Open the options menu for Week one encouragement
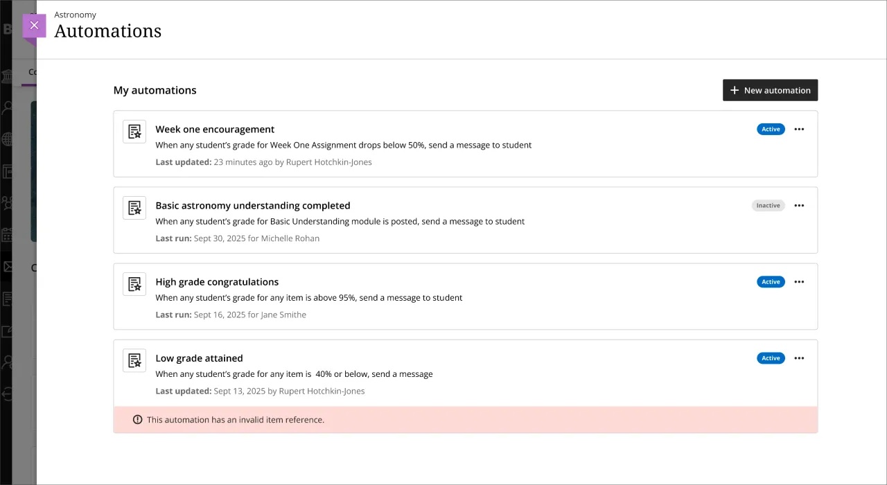 799,129
